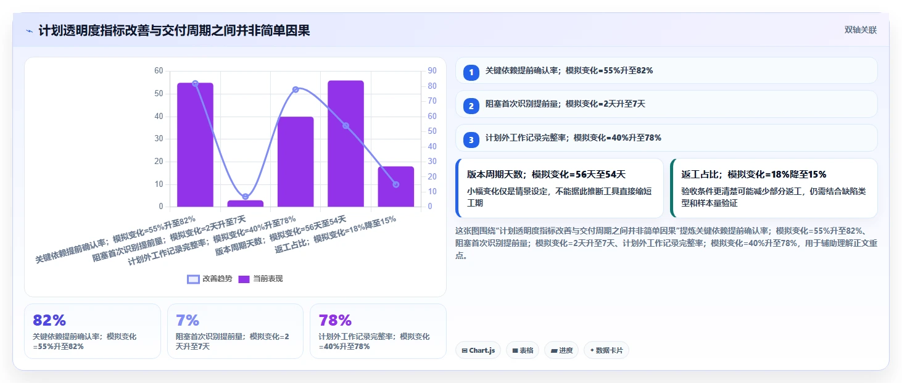Click the numbered badge 2

(x=471, y=106)
